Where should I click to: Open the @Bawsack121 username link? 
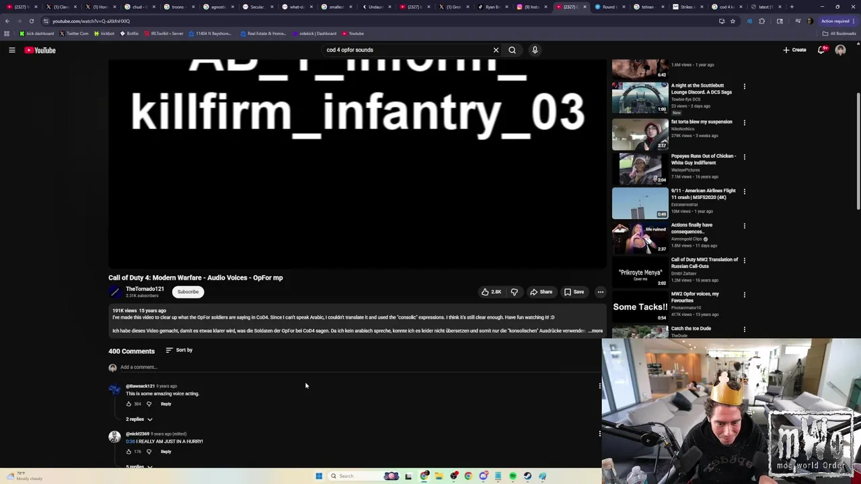point(140,387)
